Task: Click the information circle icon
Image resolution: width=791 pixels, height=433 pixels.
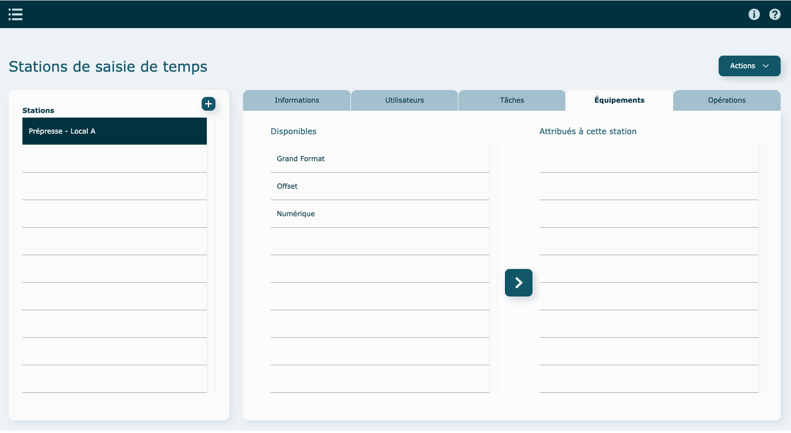Action: pyautogui.click(x=754, y=14)
